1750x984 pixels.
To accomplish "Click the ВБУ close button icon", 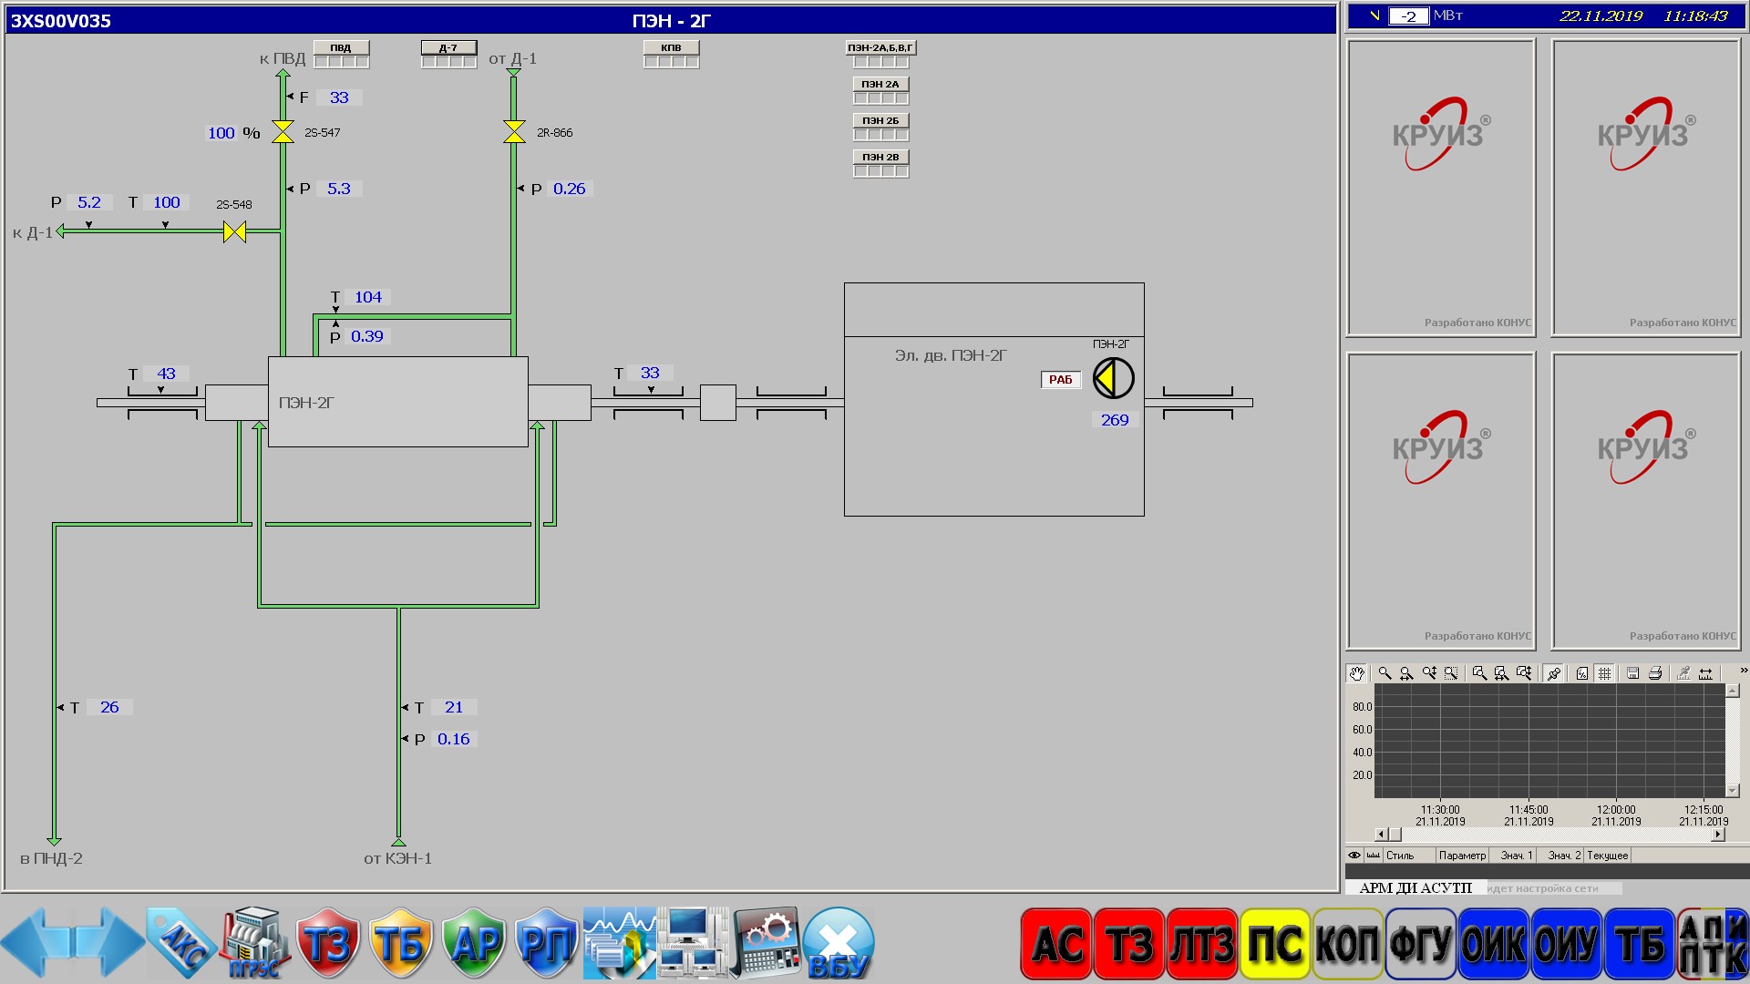I will 839,943.
